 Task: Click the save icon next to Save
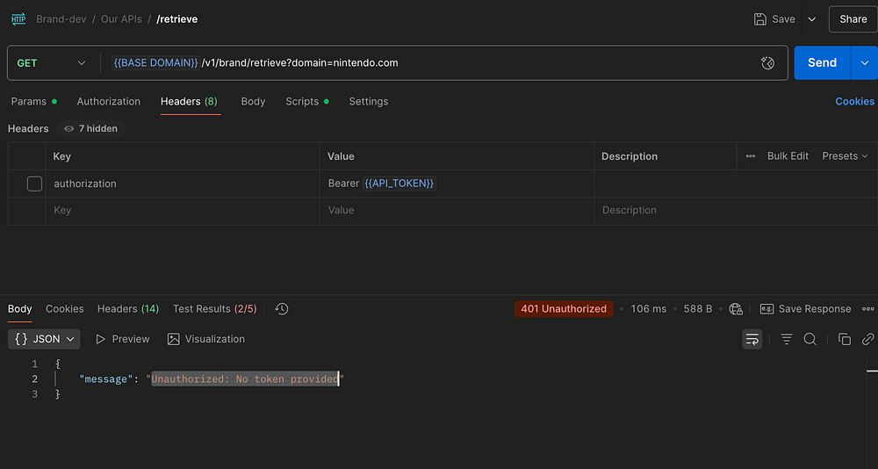[760, 18]
